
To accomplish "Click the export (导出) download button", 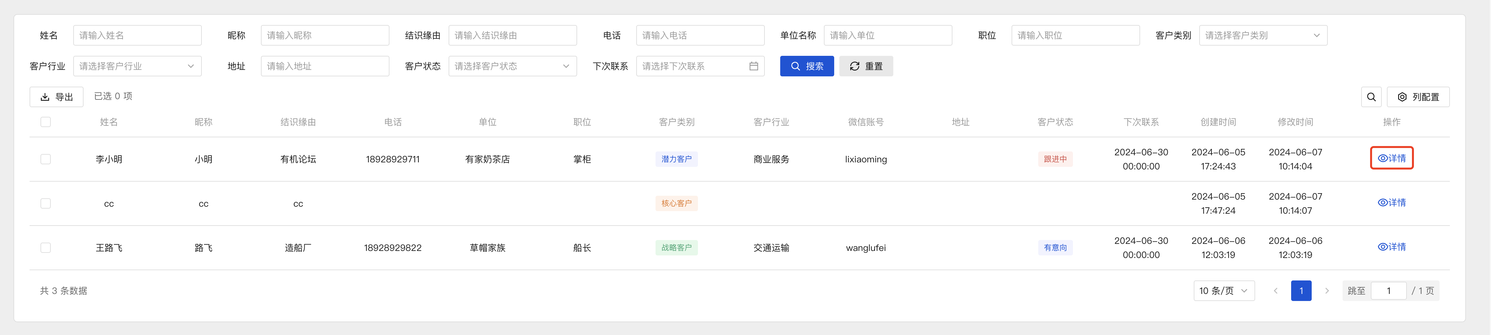I will (x=56, y=97).
